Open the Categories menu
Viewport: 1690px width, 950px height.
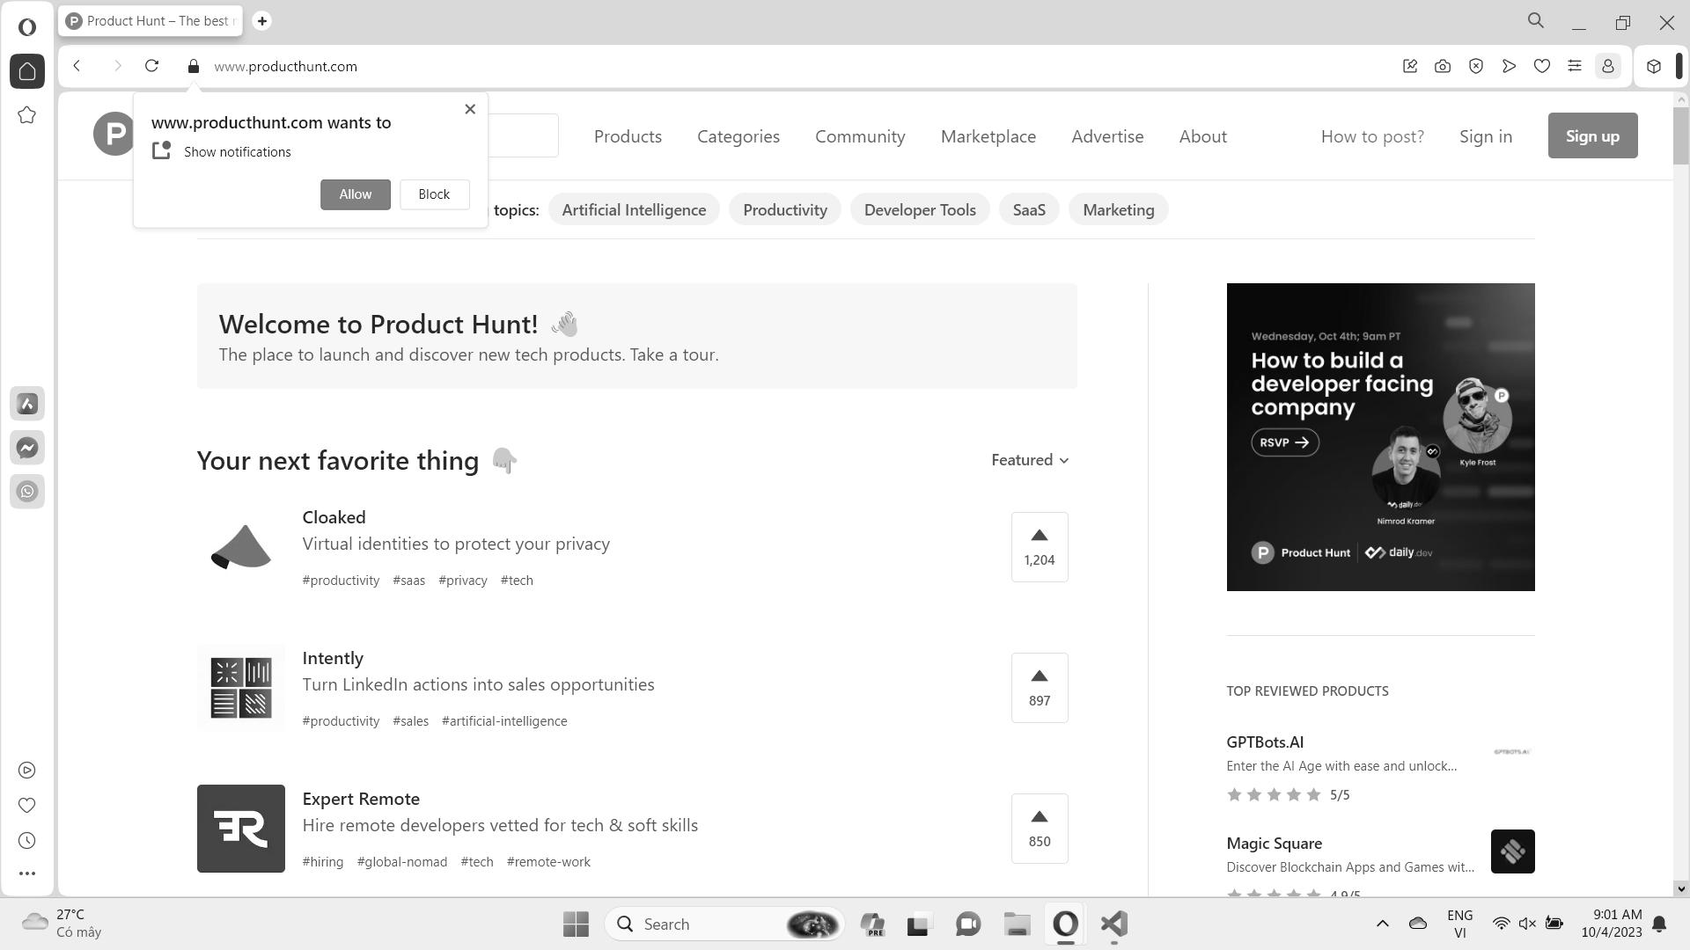pyautogui.click(x=738, y=136)
